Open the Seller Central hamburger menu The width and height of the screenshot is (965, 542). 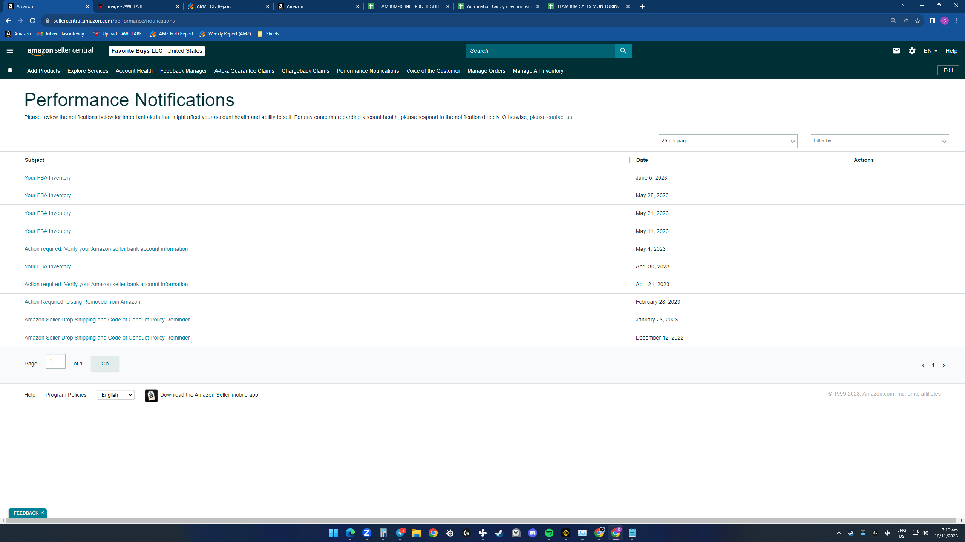click(10, 51)
